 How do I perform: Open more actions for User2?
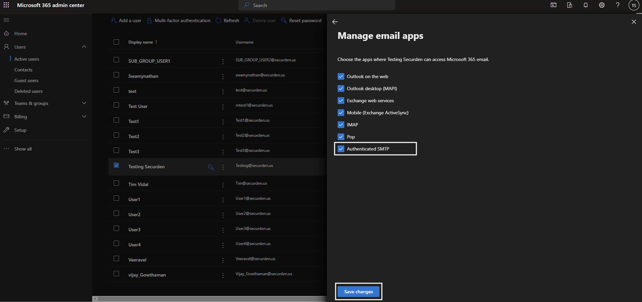point(223,215)
